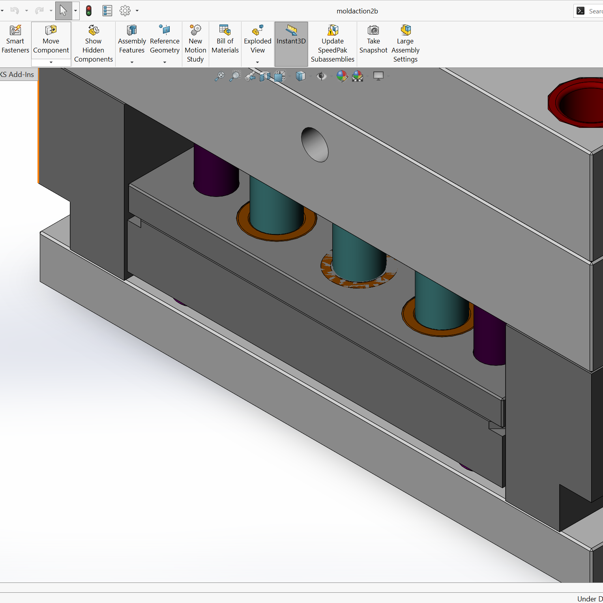Open Assembly Features
The height and width of the screenshot is (603, 603).
132,39
